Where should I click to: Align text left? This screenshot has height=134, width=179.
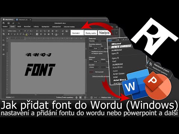point(37,34)
